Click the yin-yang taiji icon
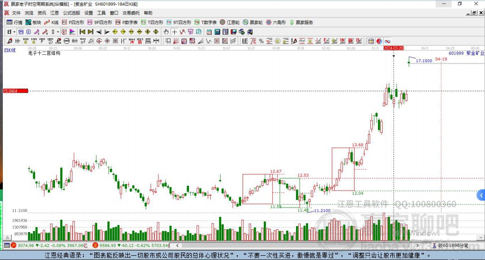485x260 pixels. [379, 41]
